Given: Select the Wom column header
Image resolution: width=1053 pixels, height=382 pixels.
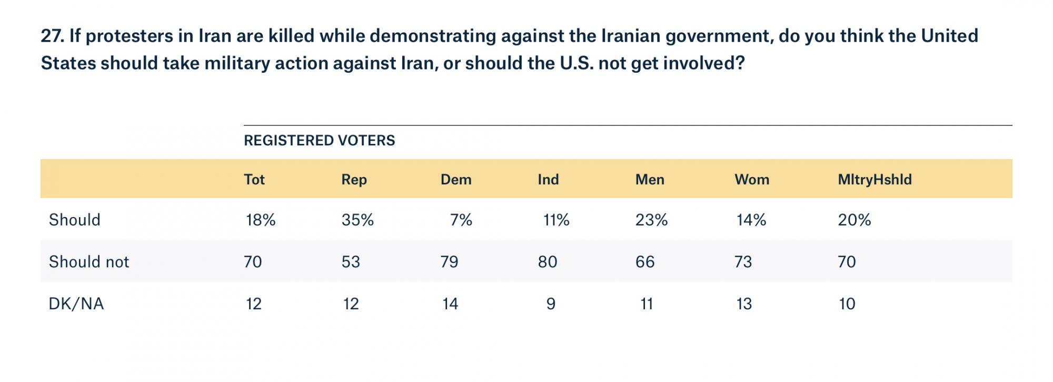Looking at the screenshot, I should coord(751,180).
